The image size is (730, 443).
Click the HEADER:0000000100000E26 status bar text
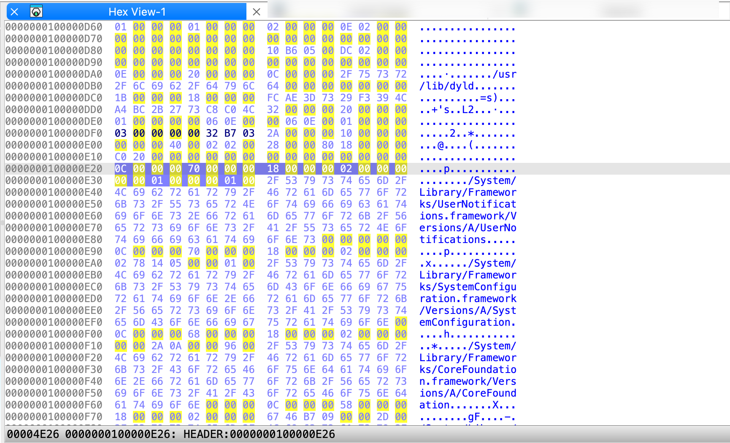coord(258,434)
